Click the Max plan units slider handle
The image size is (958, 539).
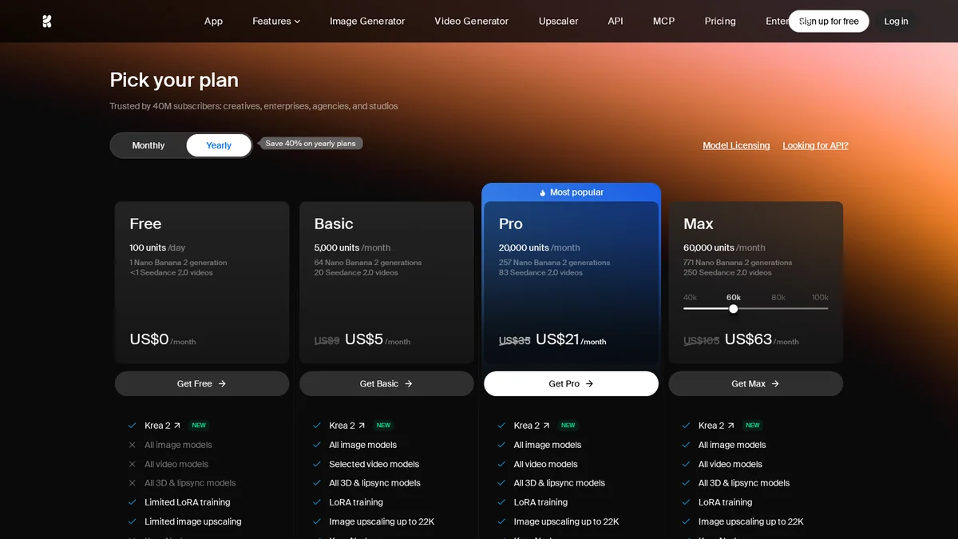[733, 308]
